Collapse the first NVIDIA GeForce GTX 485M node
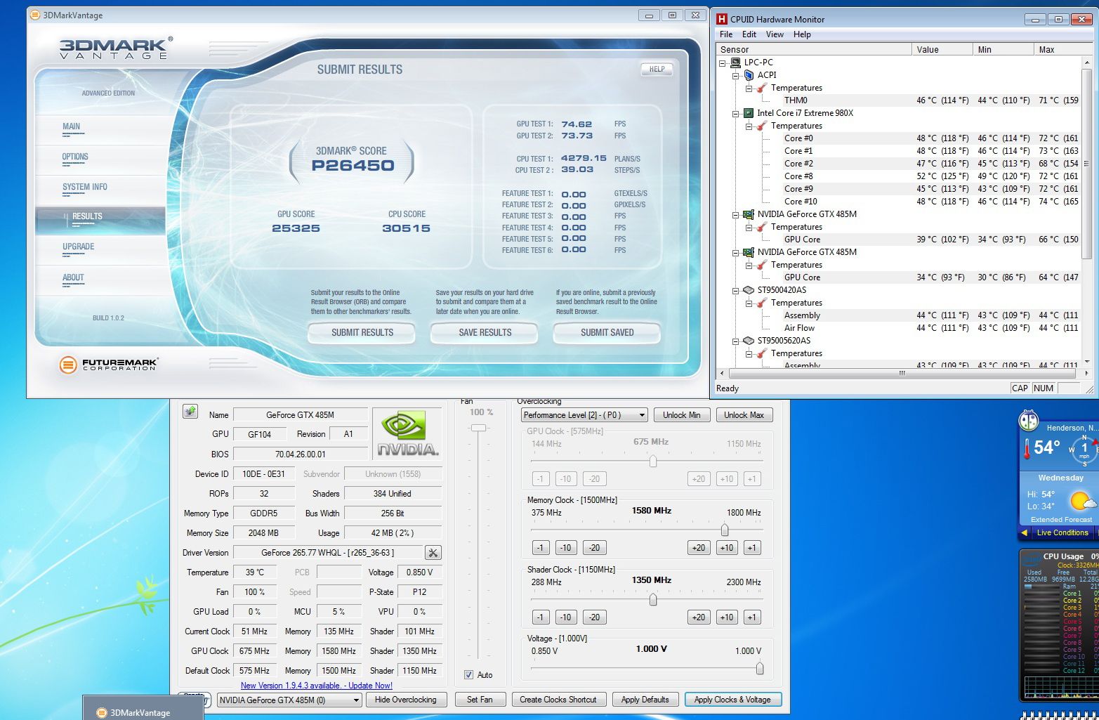Viewport: 1099px width, 720px height. (x=736, y=214)
